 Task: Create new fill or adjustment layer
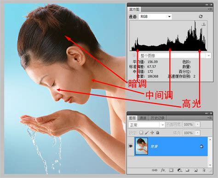(179, 170)
